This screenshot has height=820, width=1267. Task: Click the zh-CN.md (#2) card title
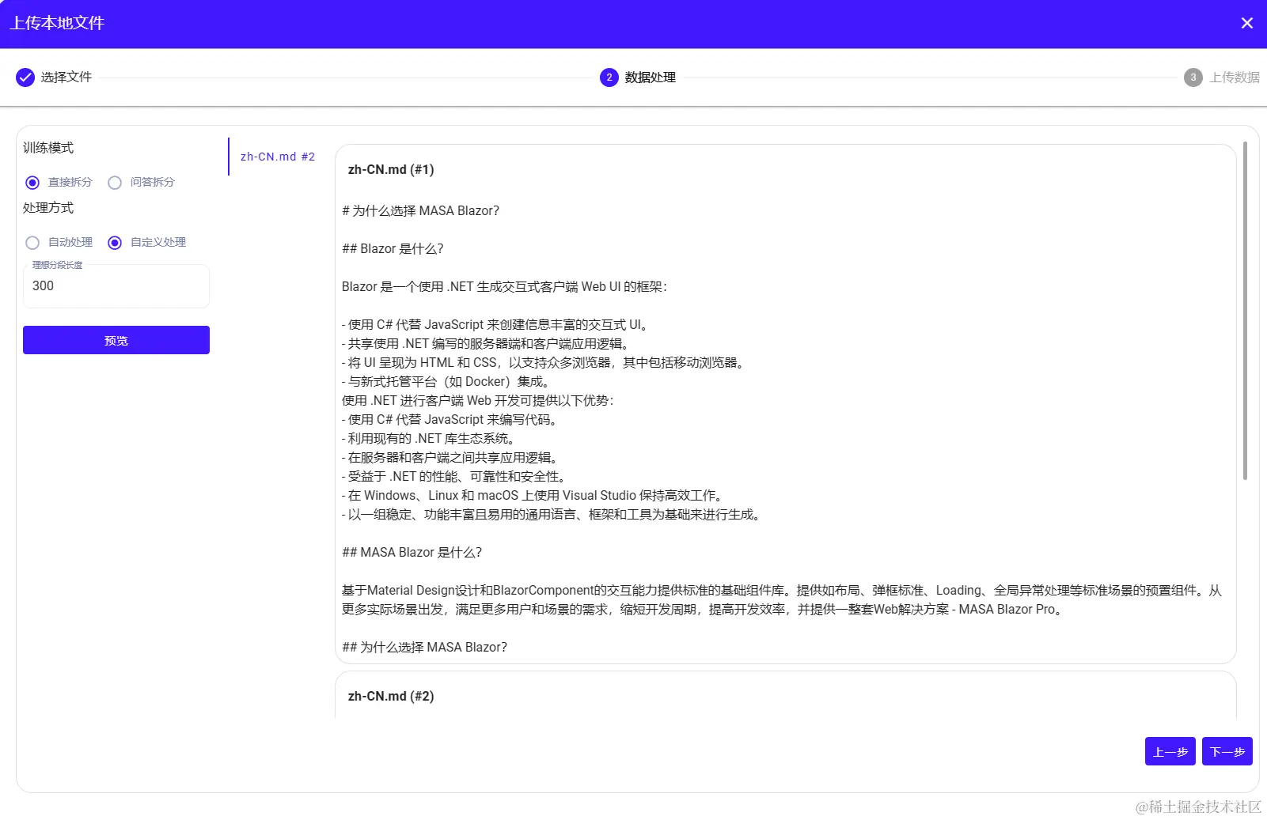[x=391, y=696]
